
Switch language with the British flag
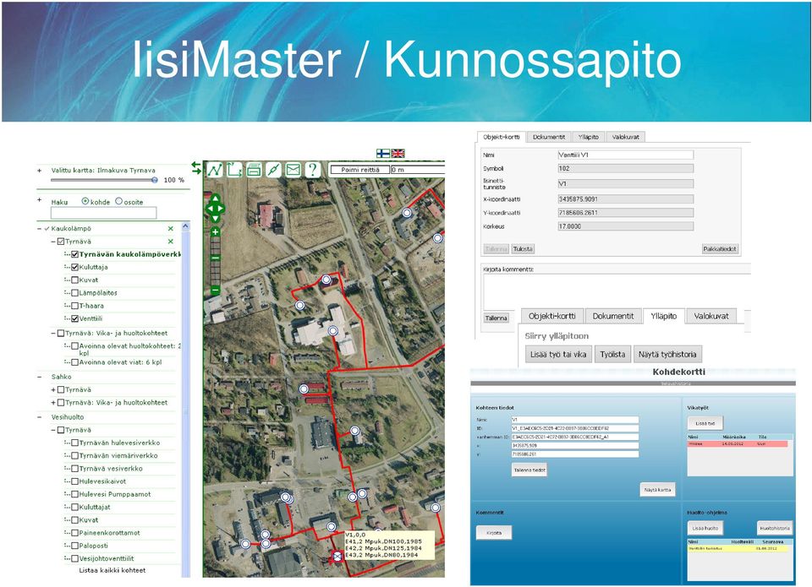pyautogui.click(x=398, y=153)
